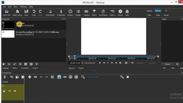Click the Open File toolbar icon
Viewport: 183px width, 103px height.
7,13
